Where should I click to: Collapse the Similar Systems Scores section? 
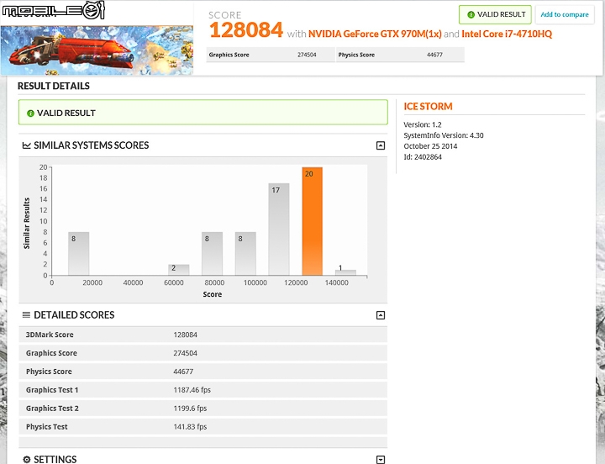point(381,145)
